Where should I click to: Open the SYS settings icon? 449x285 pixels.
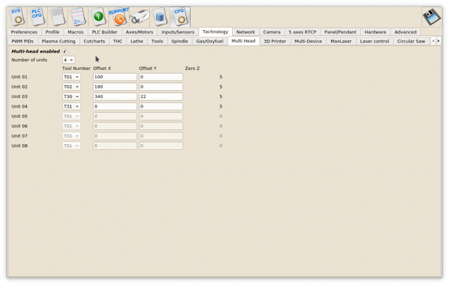click(16, 16)
